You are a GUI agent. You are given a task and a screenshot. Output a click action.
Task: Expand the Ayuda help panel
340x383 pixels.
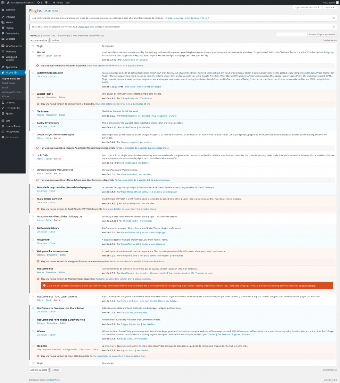330,7
